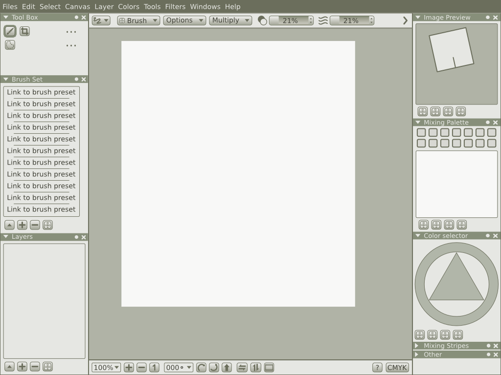Click the first 'Link to brush preset' entry

pos(41,92)
